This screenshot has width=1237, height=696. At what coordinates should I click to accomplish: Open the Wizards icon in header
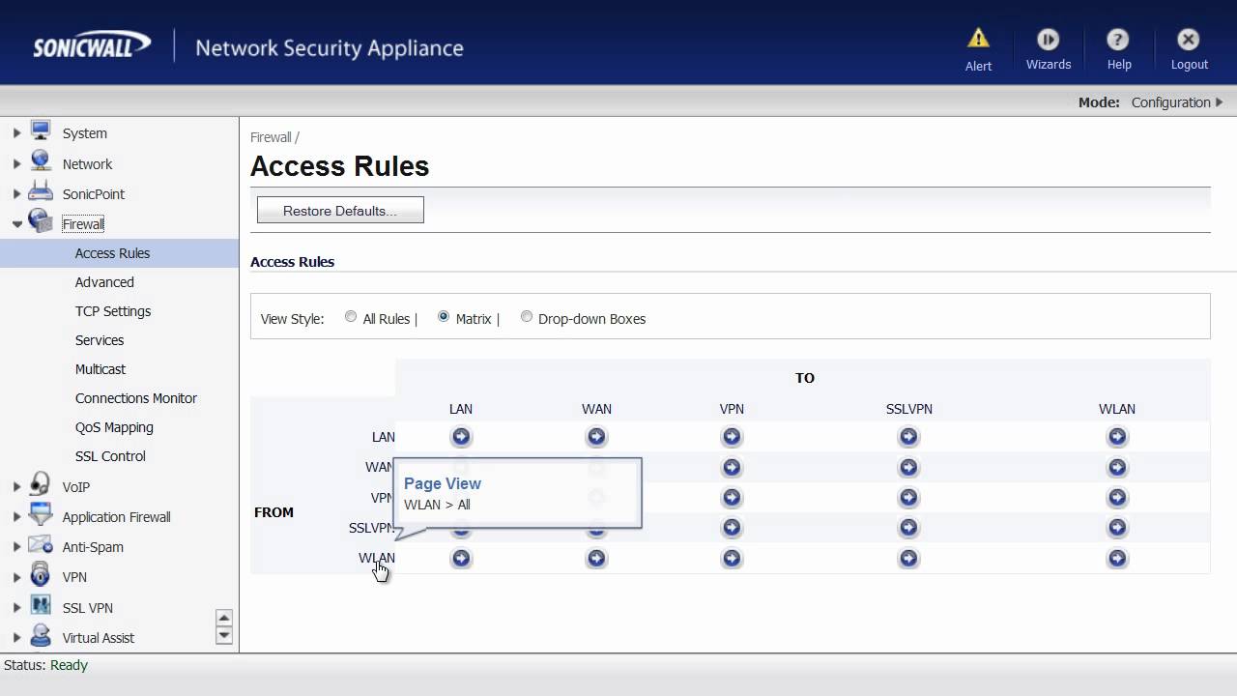click(x=1048, y=40)
